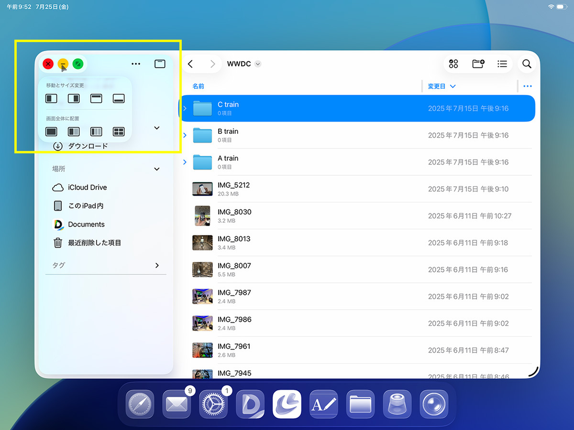Choose the four-quadrant window arrangement
Viewport: 574px width, 430px height.
click(x=119, y=131)
